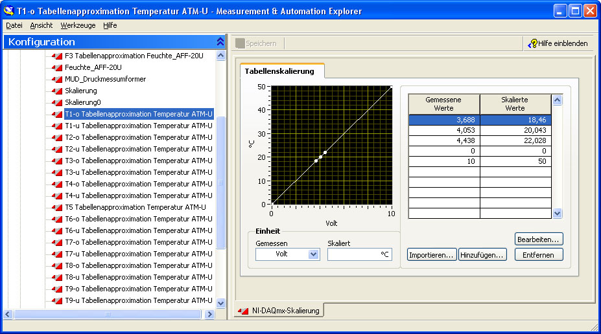Screen dimensions: 601x334
Task: Click the Skaliert unit input field
Action: tap(360, 254)
